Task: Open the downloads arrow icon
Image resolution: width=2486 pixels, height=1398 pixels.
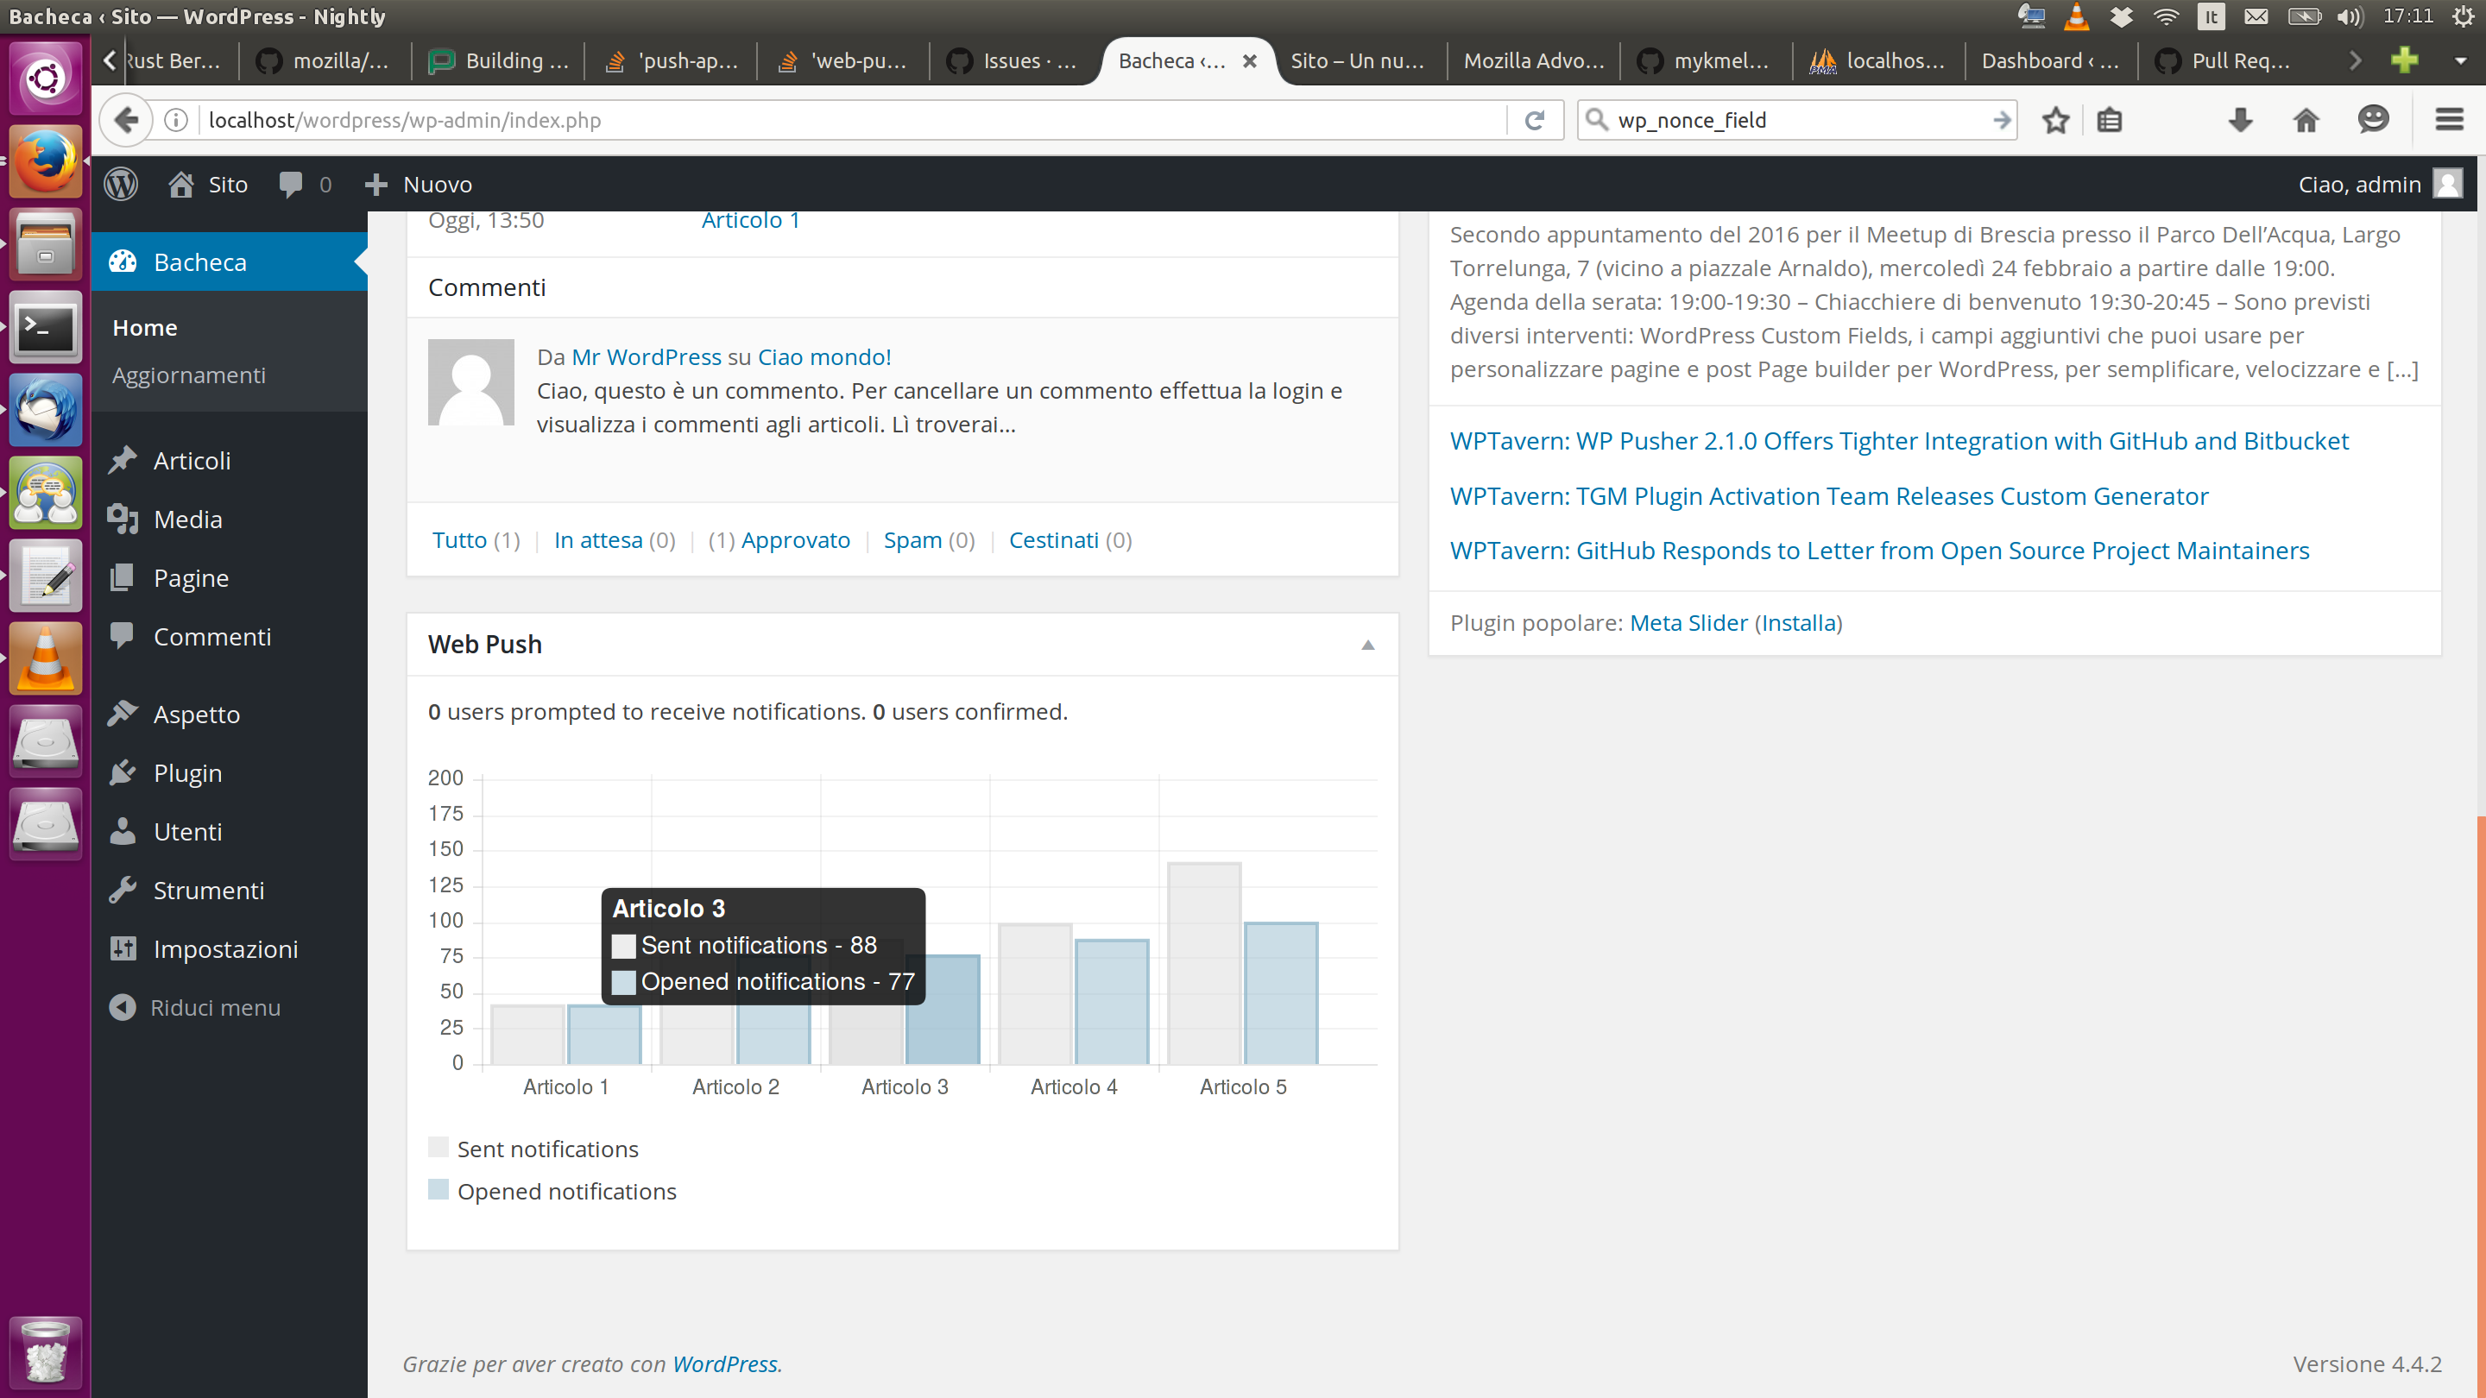Action: (2241, 120)
